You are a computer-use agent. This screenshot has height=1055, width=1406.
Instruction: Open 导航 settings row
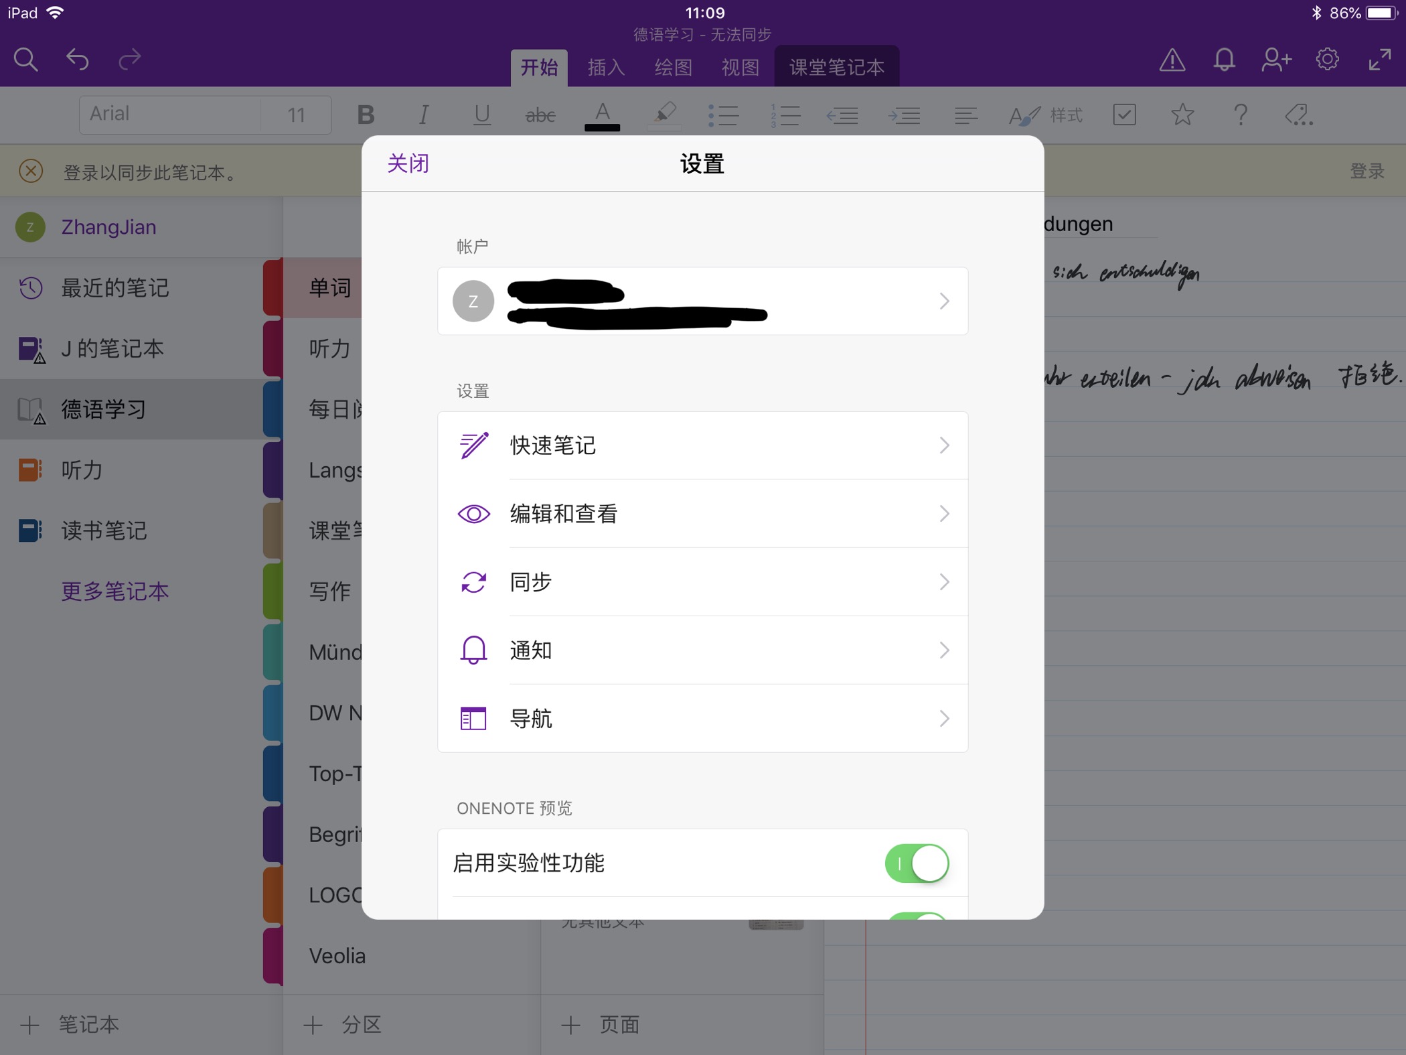tap(703, 719)
